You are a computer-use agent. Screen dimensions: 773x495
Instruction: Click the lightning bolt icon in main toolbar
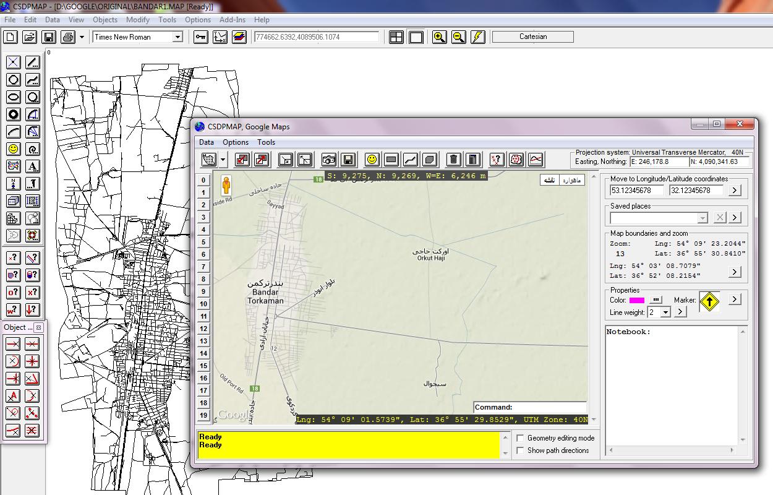point(477,37)
